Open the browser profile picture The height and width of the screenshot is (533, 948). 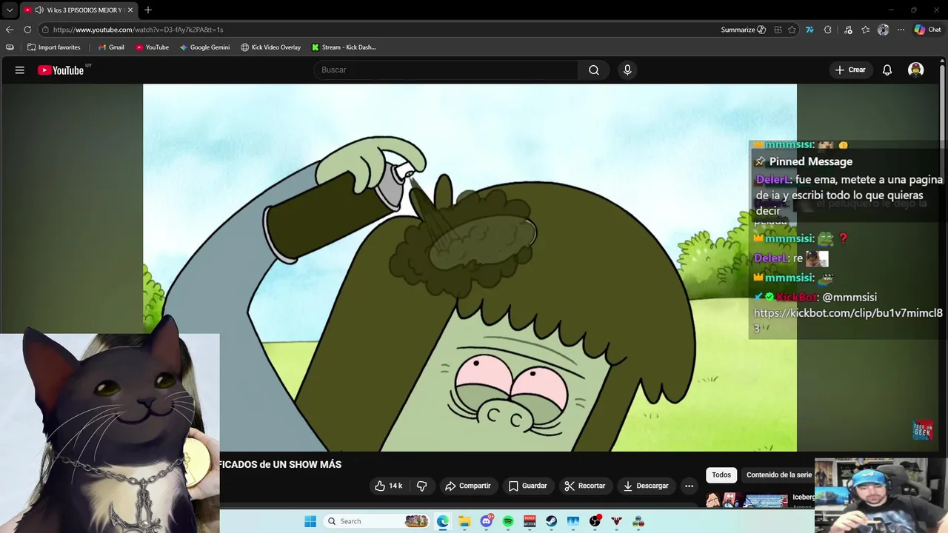pos(883,30)
